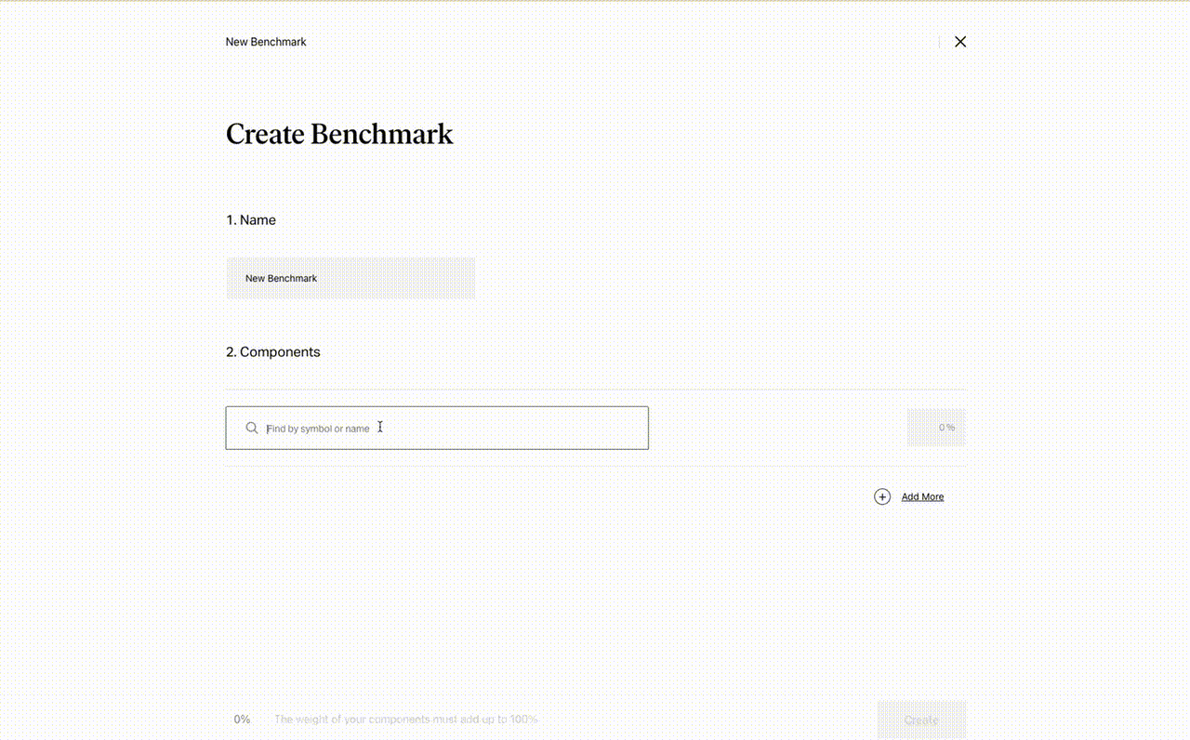Viewport: 1190px width, 740px height.
Task: Click the Add More link
Action: point(922,497)
